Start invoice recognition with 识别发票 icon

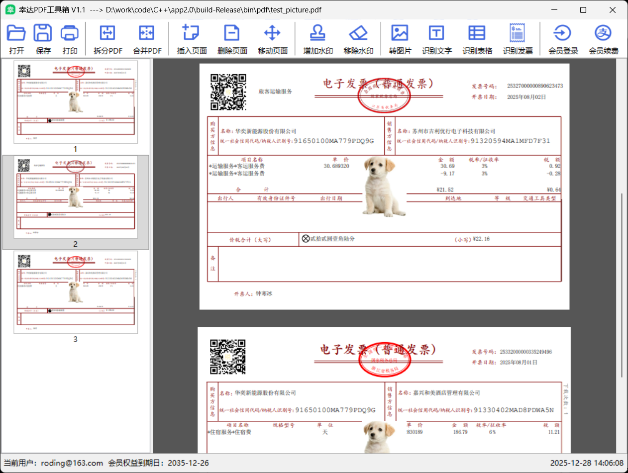pos(517,33)
